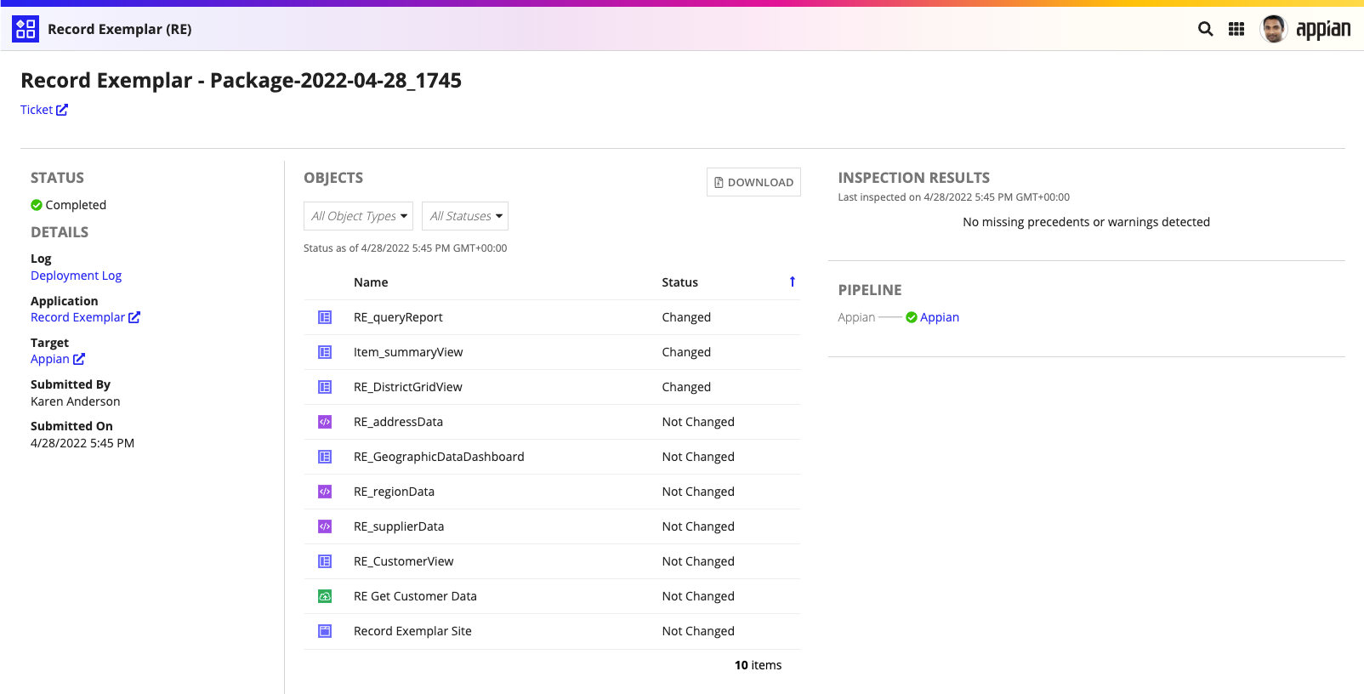Screen dimensions: 1364x694
Task: Click the expression rule icon beside RE_addressData
Action: [325, 422]
